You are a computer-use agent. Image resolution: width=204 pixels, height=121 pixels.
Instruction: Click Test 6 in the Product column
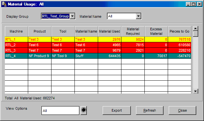40,45
